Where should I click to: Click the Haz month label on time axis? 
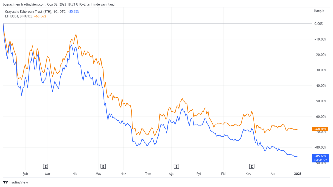tap(123, 174)
